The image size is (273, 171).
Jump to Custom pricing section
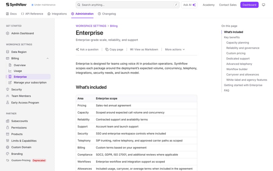[236, 53]
